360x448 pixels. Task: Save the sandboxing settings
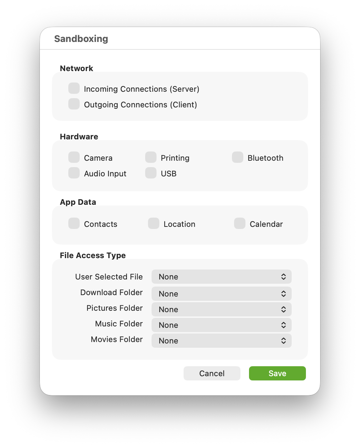tap(277, 373)
